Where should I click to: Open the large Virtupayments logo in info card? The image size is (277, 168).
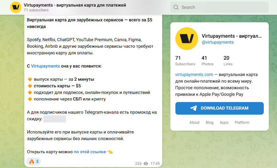point(187,39)
